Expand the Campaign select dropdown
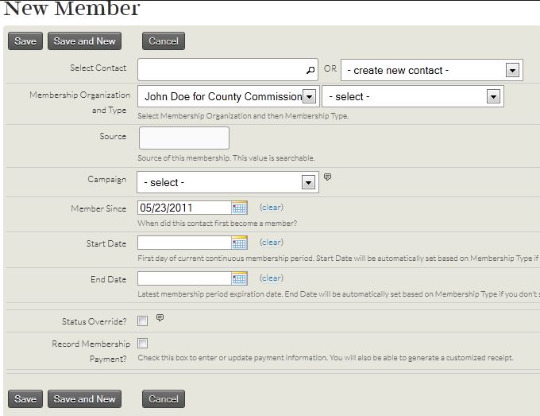Viewport: 540px width, 416px height. pyautogui.click(x=309, y=182)
